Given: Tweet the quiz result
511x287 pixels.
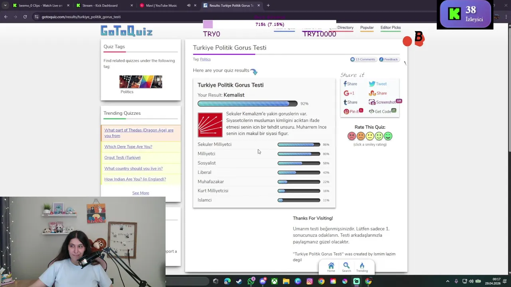Looking at the screenshot, I should coord(378,84).
